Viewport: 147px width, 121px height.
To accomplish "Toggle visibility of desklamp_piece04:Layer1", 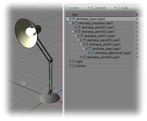I will click(x=137, y=57).
